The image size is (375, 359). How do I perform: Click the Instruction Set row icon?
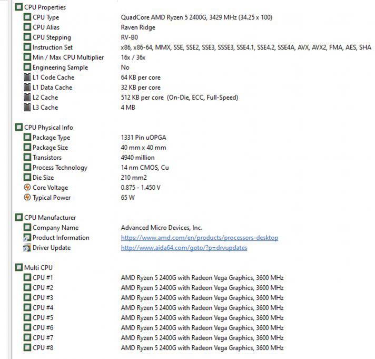(27, 47)
